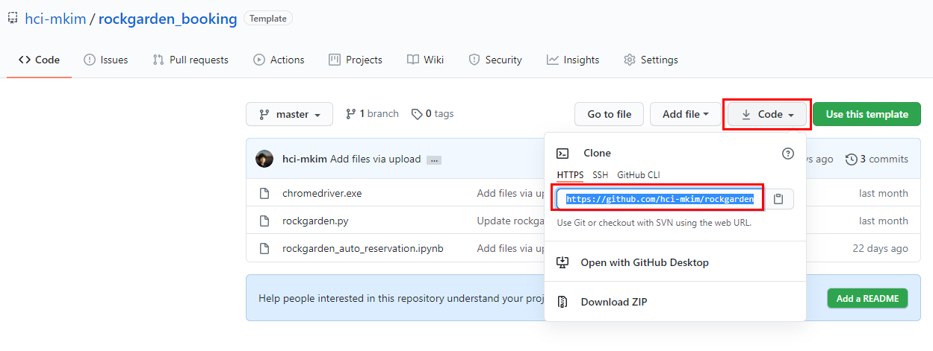The image size is (933, 351).
Task: View the 3 commits history
Action: point(876,159)
